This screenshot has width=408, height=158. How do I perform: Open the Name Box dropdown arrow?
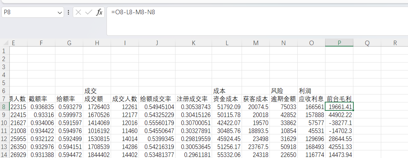[x=60, y=13]
